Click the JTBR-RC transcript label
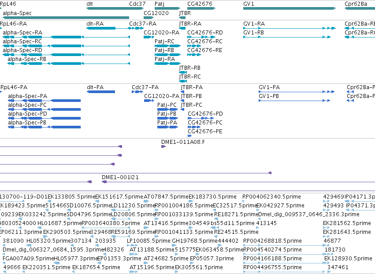This screenshot has height=274, width=375. 190,77
